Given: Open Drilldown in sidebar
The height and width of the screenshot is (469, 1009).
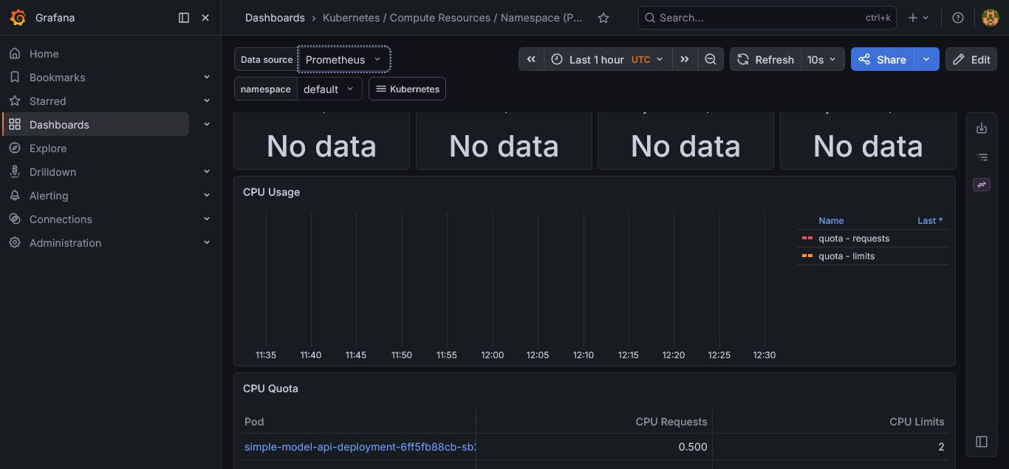Looking at the screenshot, I should click(x=52, y=172).
